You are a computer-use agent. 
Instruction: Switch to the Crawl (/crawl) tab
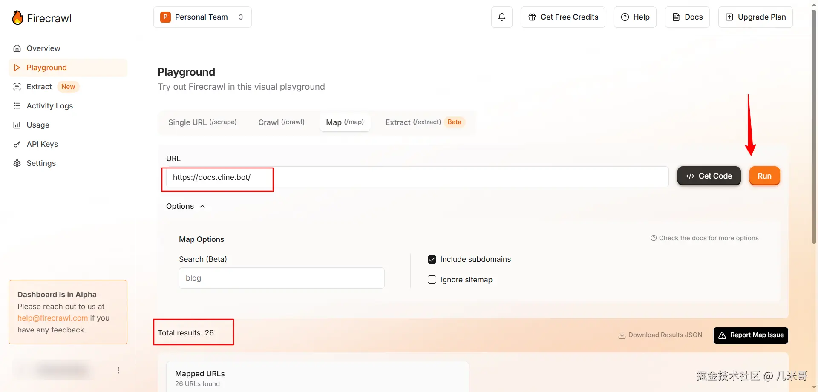tap(281, 122)
